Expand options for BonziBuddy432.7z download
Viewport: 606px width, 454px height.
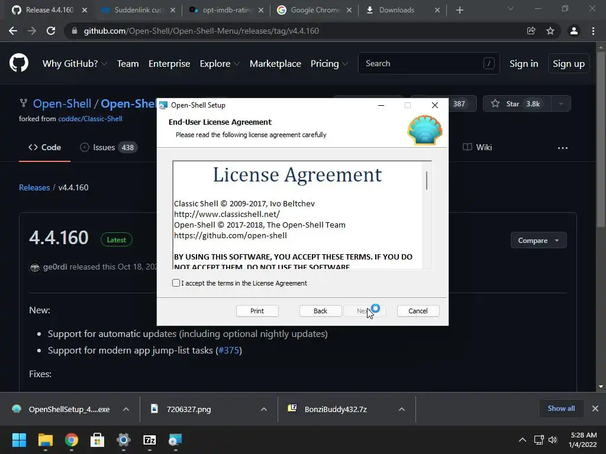[x=402, y=409]
